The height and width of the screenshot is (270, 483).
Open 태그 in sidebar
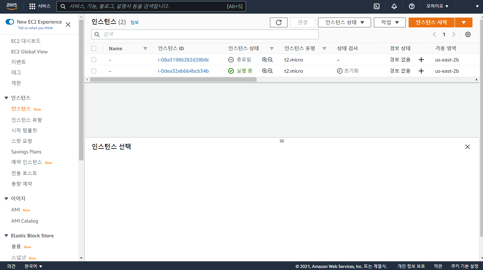coord(16,72)
